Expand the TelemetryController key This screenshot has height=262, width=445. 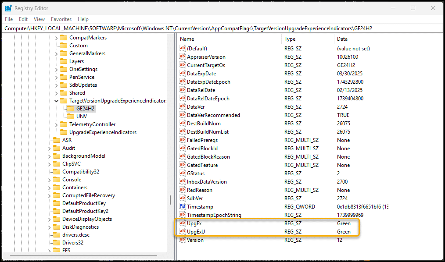[x=56, y=124]
